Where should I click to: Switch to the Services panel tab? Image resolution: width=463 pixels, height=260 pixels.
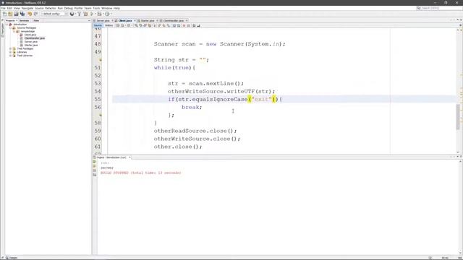[x=24, y=21]
